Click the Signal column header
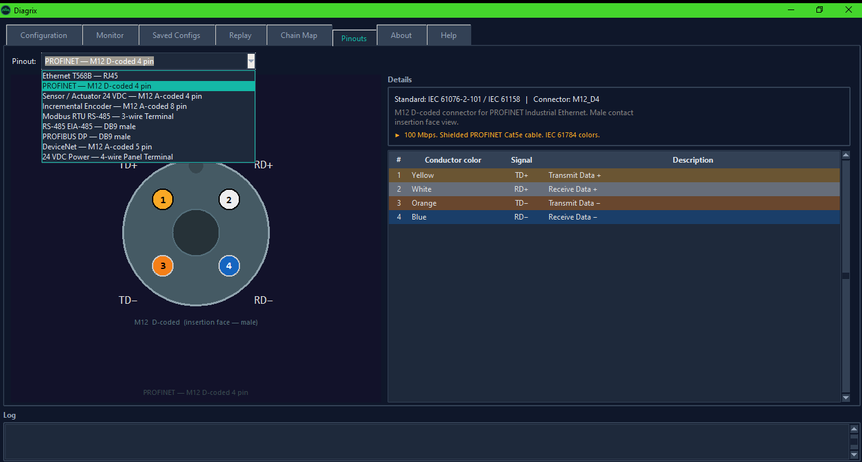The height and width of the screenshot is (462, 862). click(522, 160)
